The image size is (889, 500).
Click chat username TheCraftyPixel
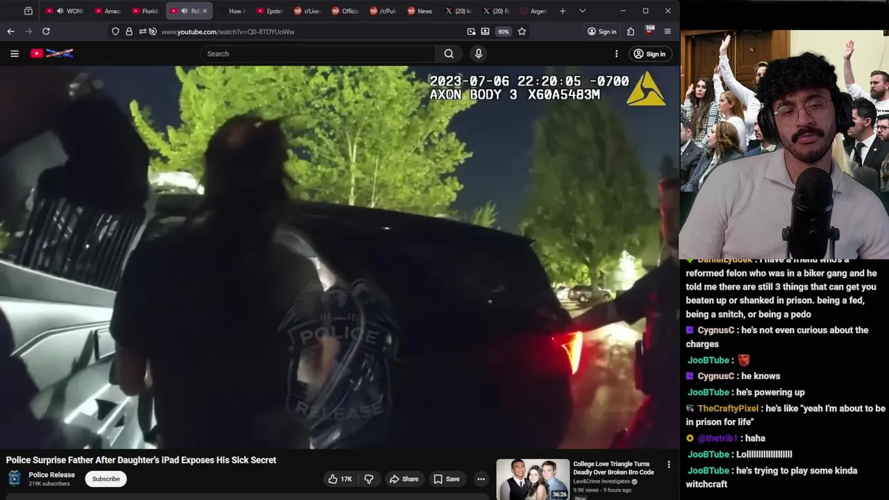click(728, 408)
